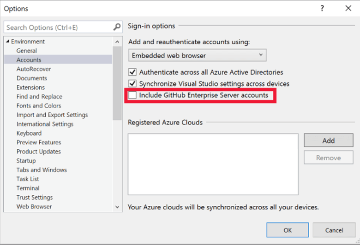Image resolution: width=360 pixels, height=245 pixels.
Task: Click the Help question mark icon
Action: click(322, 8)
